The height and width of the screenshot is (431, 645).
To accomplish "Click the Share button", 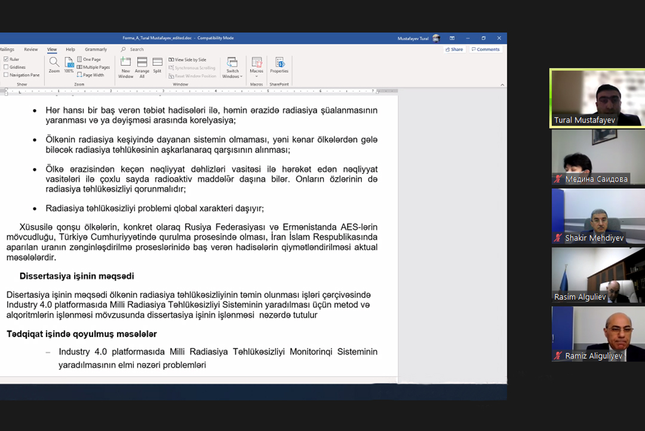I will click(454, 49).
